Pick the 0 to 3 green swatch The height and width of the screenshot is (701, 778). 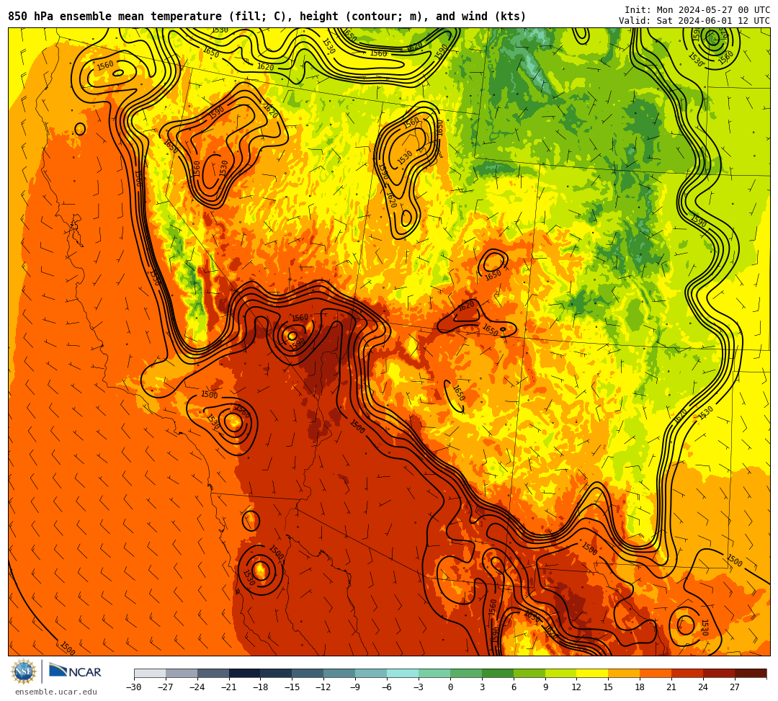pos(466,673)
